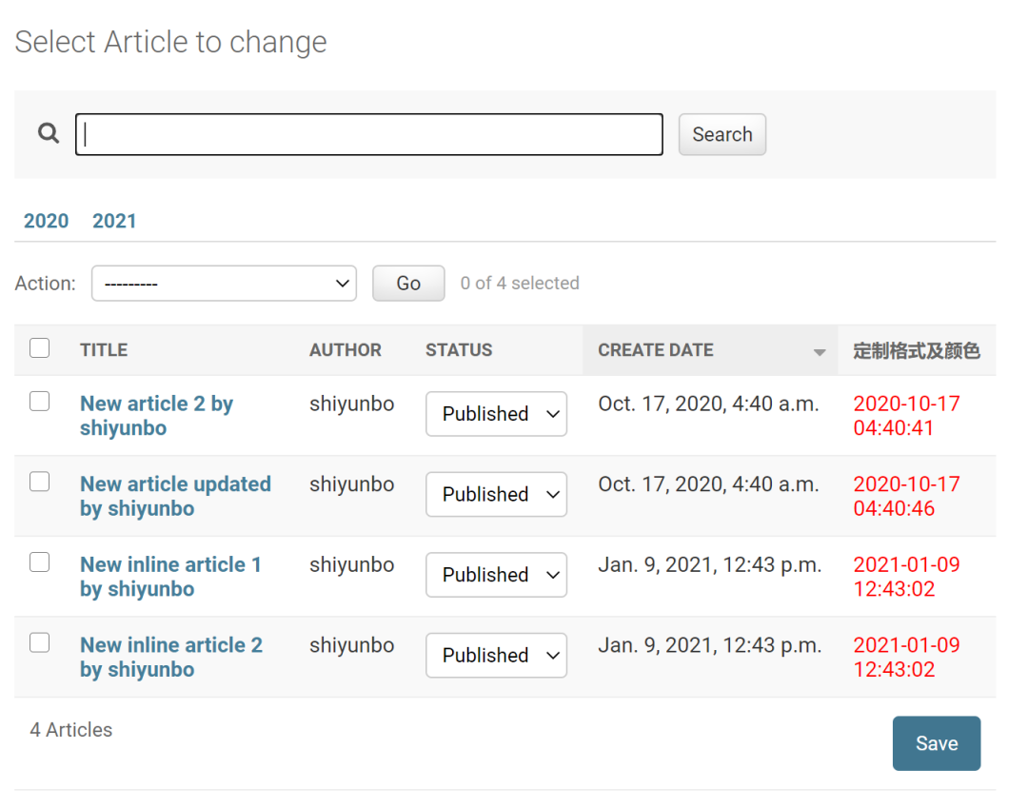Open status dropdown for New article 2

(496, 413)
